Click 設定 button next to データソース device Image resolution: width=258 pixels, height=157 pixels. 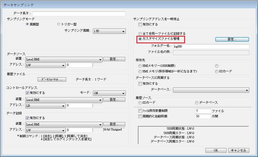point(114,59)
